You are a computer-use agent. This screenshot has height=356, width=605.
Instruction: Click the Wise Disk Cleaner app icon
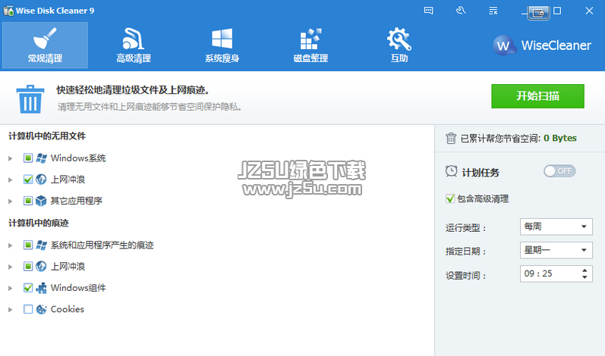(x=8, y=11)
